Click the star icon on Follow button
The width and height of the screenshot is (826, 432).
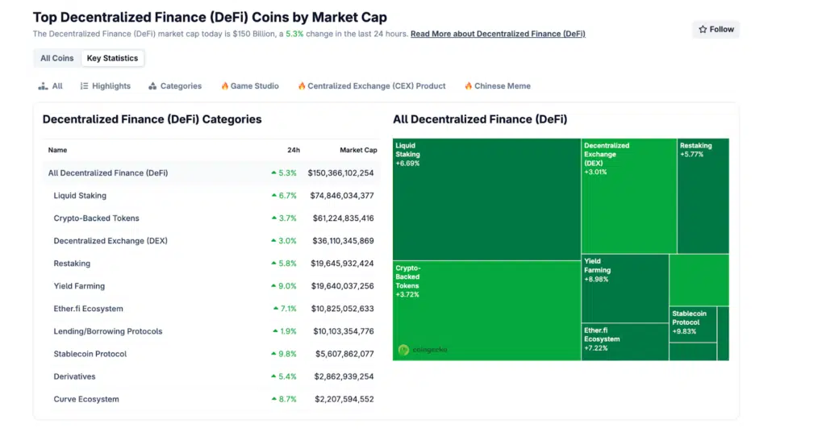(x=703, y=30)
